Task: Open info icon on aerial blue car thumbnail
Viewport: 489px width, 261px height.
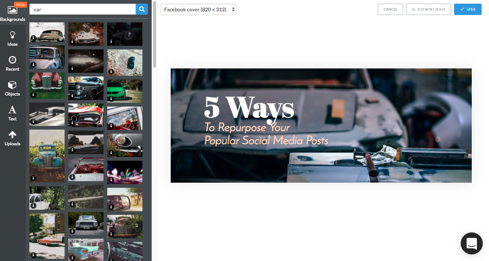Action: pyautogui.click(x=111, y=72)
